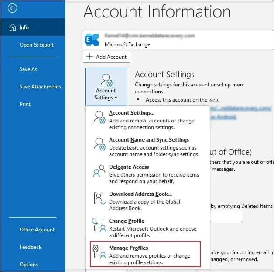Choose Manage Profiles menu entry

(x=145, y=254)
